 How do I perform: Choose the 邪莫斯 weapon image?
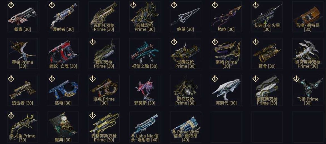(145, 89)
